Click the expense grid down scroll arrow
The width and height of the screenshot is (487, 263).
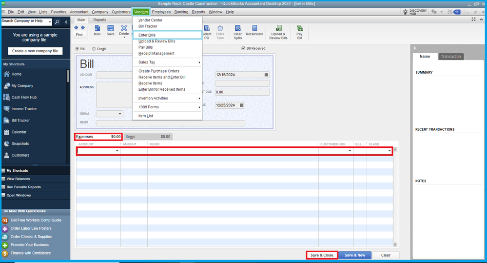coord(395,244)
